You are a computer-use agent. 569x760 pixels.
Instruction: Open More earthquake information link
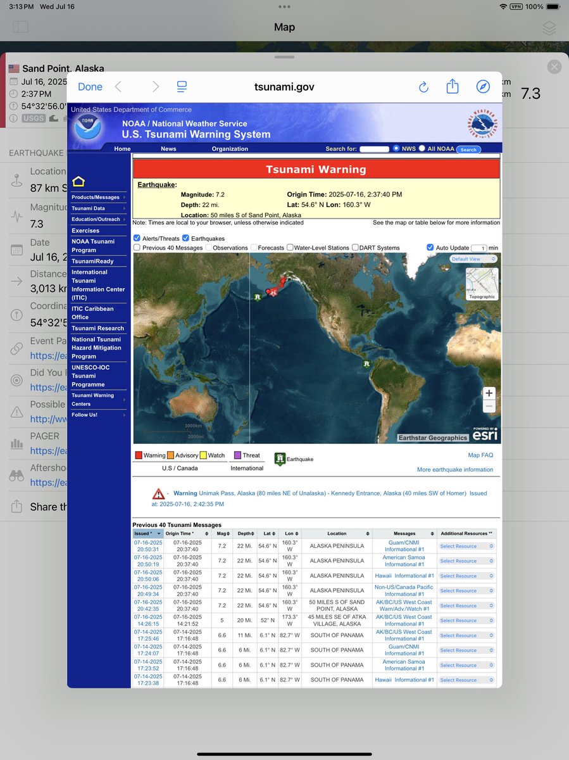pyautogui.click(x=455, y=469)
